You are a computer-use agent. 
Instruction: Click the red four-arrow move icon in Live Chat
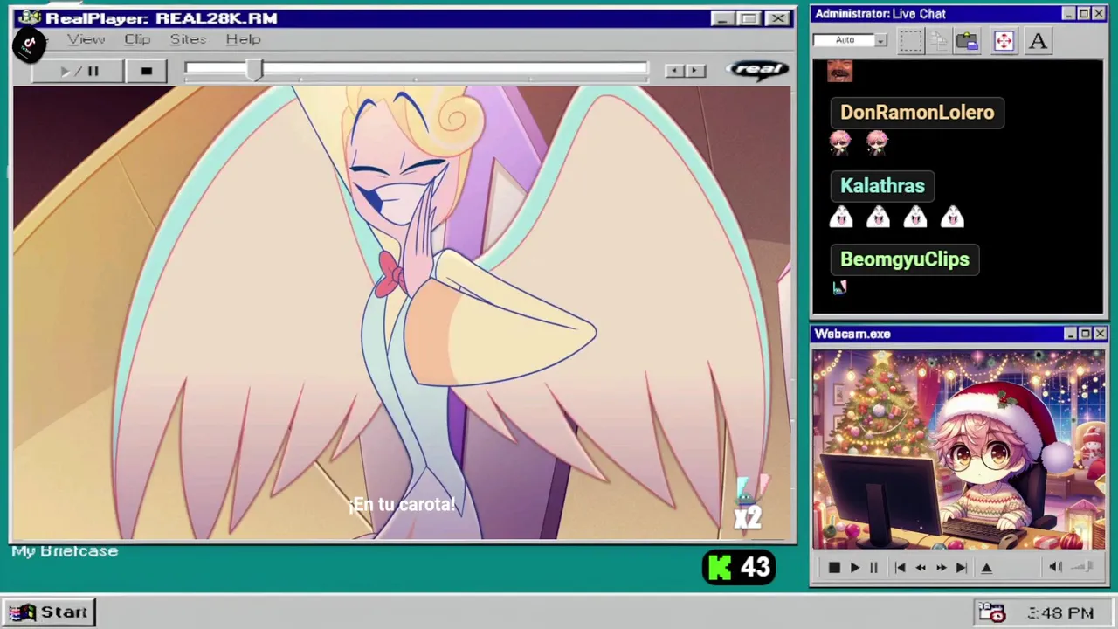click(1004, 41)
